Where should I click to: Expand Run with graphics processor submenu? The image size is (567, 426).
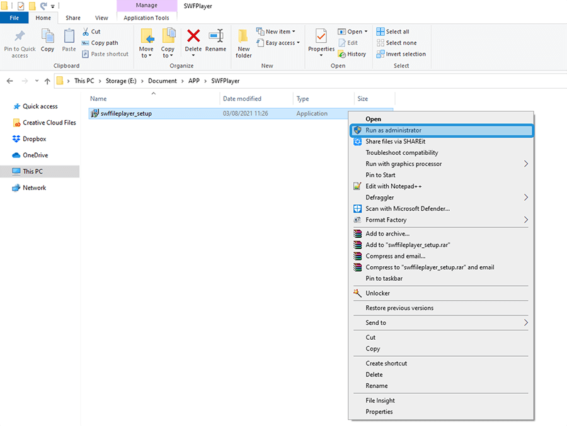tap(526, 164)
